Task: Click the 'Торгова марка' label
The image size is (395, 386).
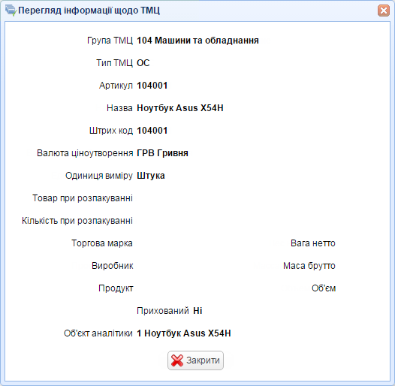Action: [x=102, y=243]
